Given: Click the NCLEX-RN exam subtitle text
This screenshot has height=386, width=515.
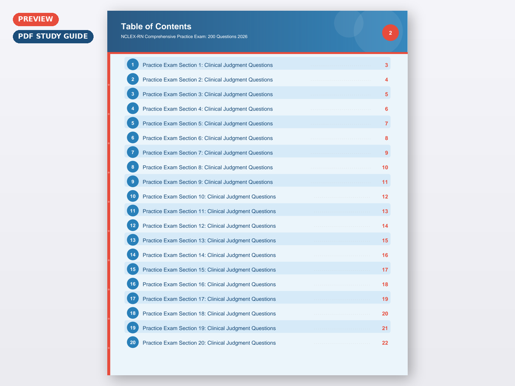Looking at the screenshot, I should (x=184, y=37).
